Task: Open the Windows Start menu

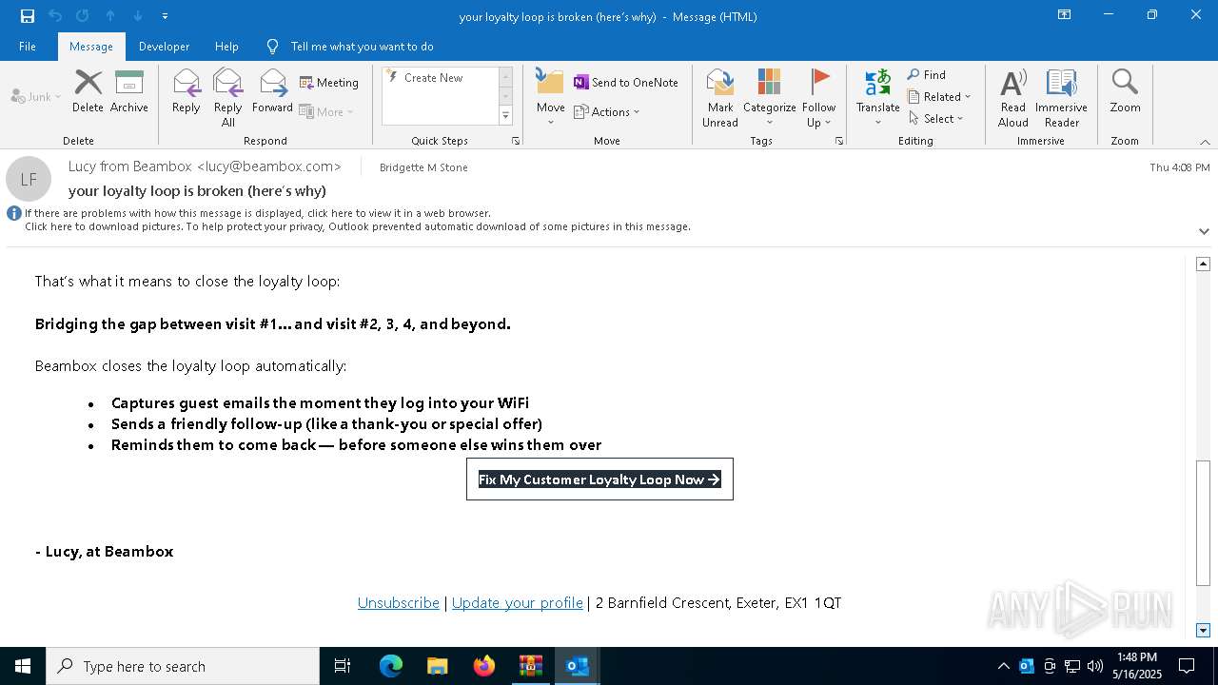Action: tap(23, 666)
